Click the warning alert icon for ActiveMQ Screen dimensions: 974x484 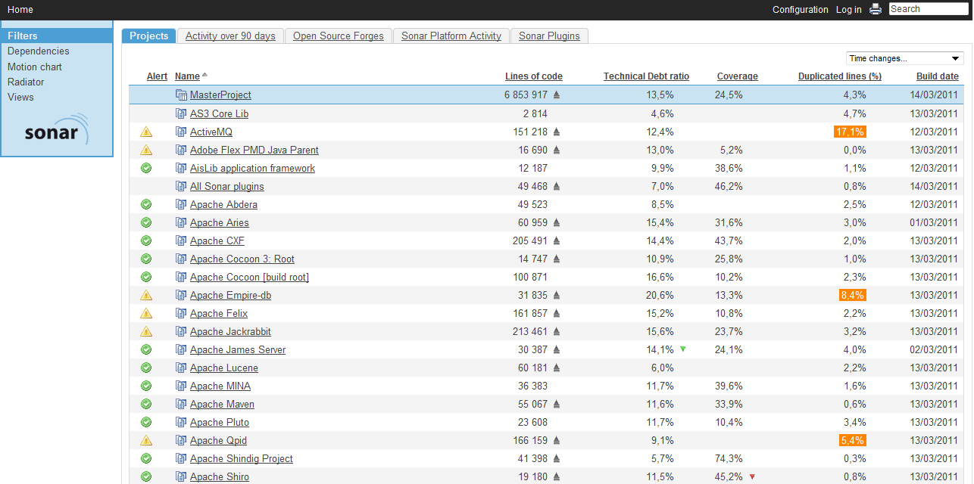coord(146,132)
